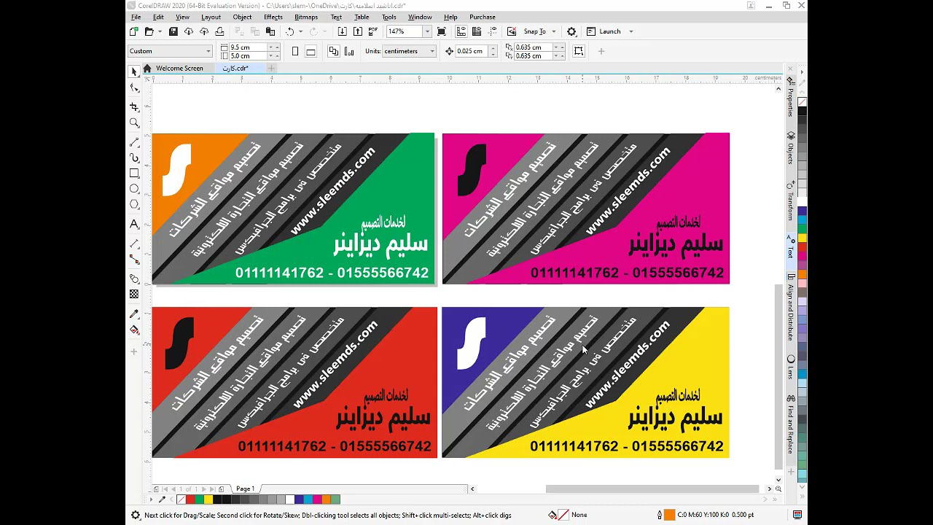Select the Transparency tool

pyautogui.click(x=134, y=294)
